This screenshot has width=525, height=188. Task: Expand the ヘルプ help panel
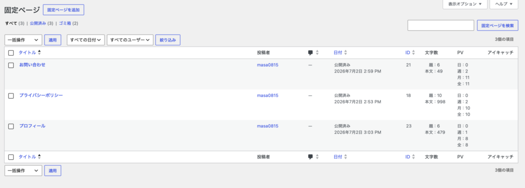pos(504,4)
